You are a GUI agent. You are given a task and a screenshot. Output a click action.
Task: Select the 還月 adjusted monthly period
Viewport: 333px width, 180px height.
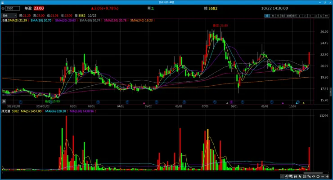point(294,16)
